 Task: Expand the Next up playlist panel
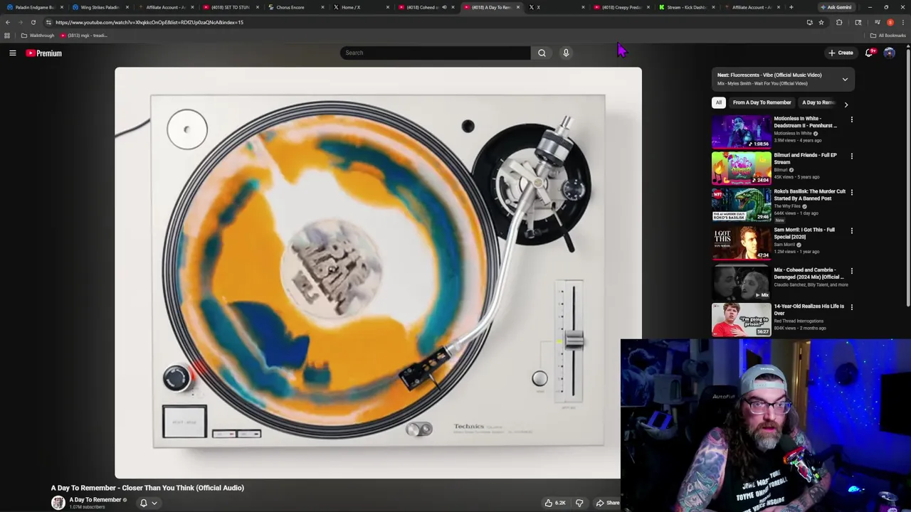pyautogui.click(x=845, y=79)
